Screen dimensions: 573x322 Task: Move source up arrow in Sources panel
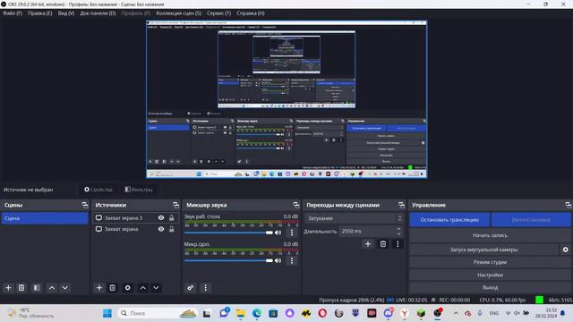pos(143,288)
